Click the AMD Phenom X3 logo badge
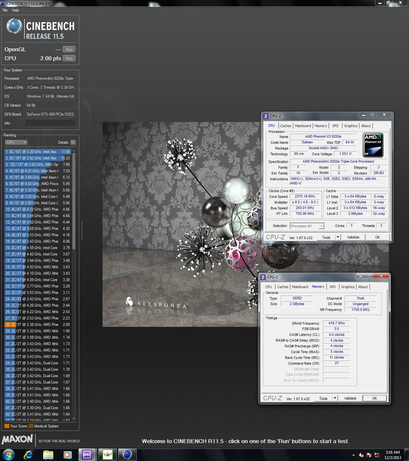Screen dimensions: 409x461 click(373, 146)
